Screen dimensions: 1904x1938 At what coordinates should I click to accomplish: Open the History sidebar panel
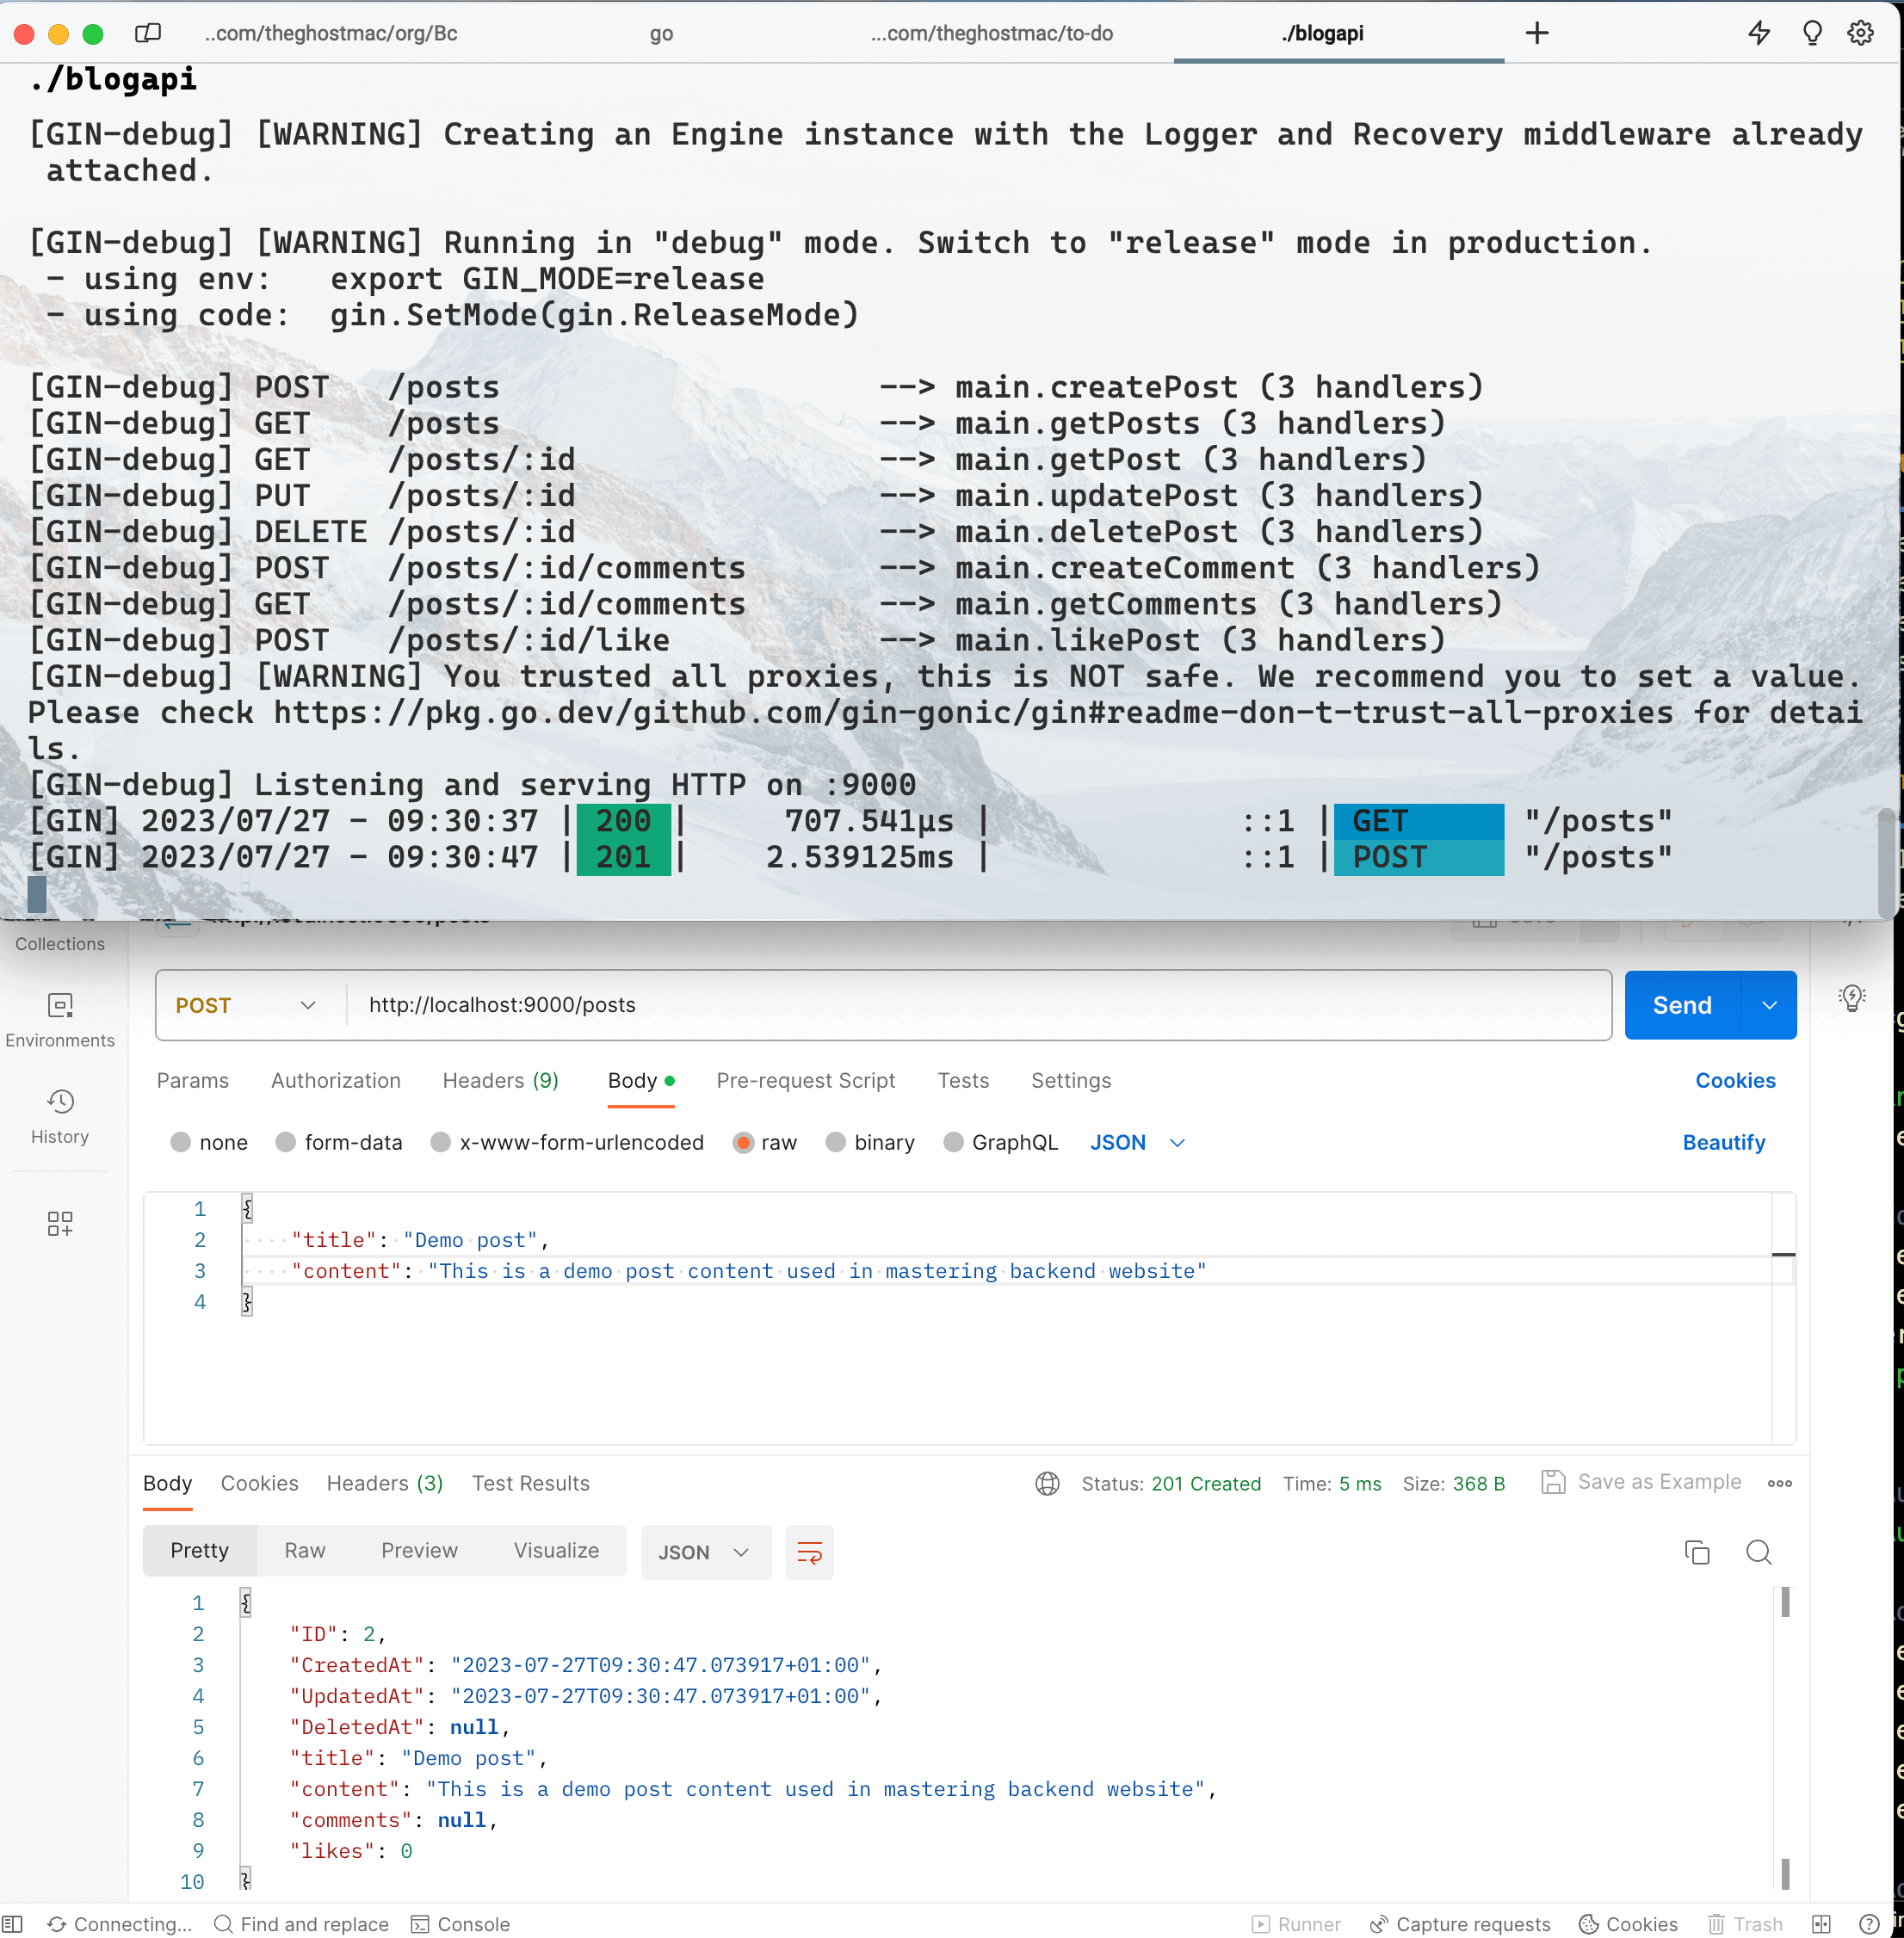(60, 1116)
